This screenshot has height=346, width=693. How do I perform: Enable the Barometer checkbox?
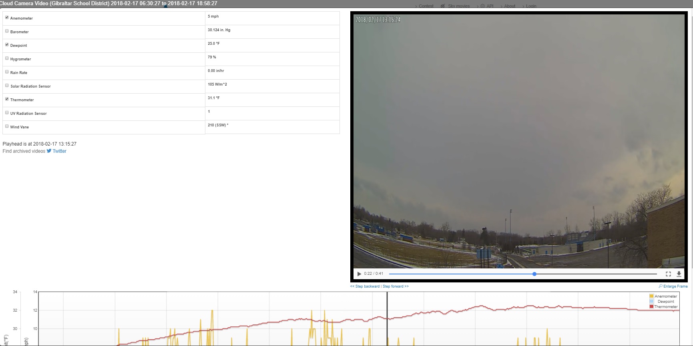(7, 31)
